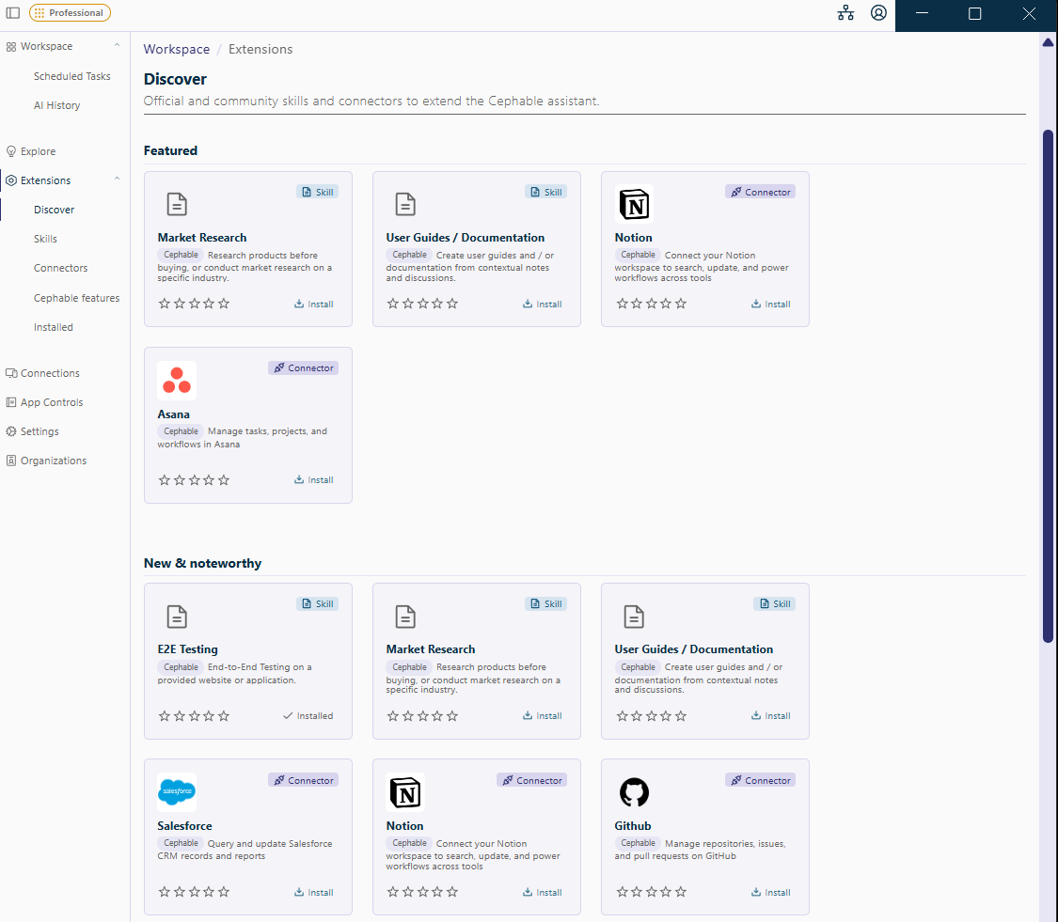Open the Asana card title
Screen dimensions: 1058x922
coord(173,414)
